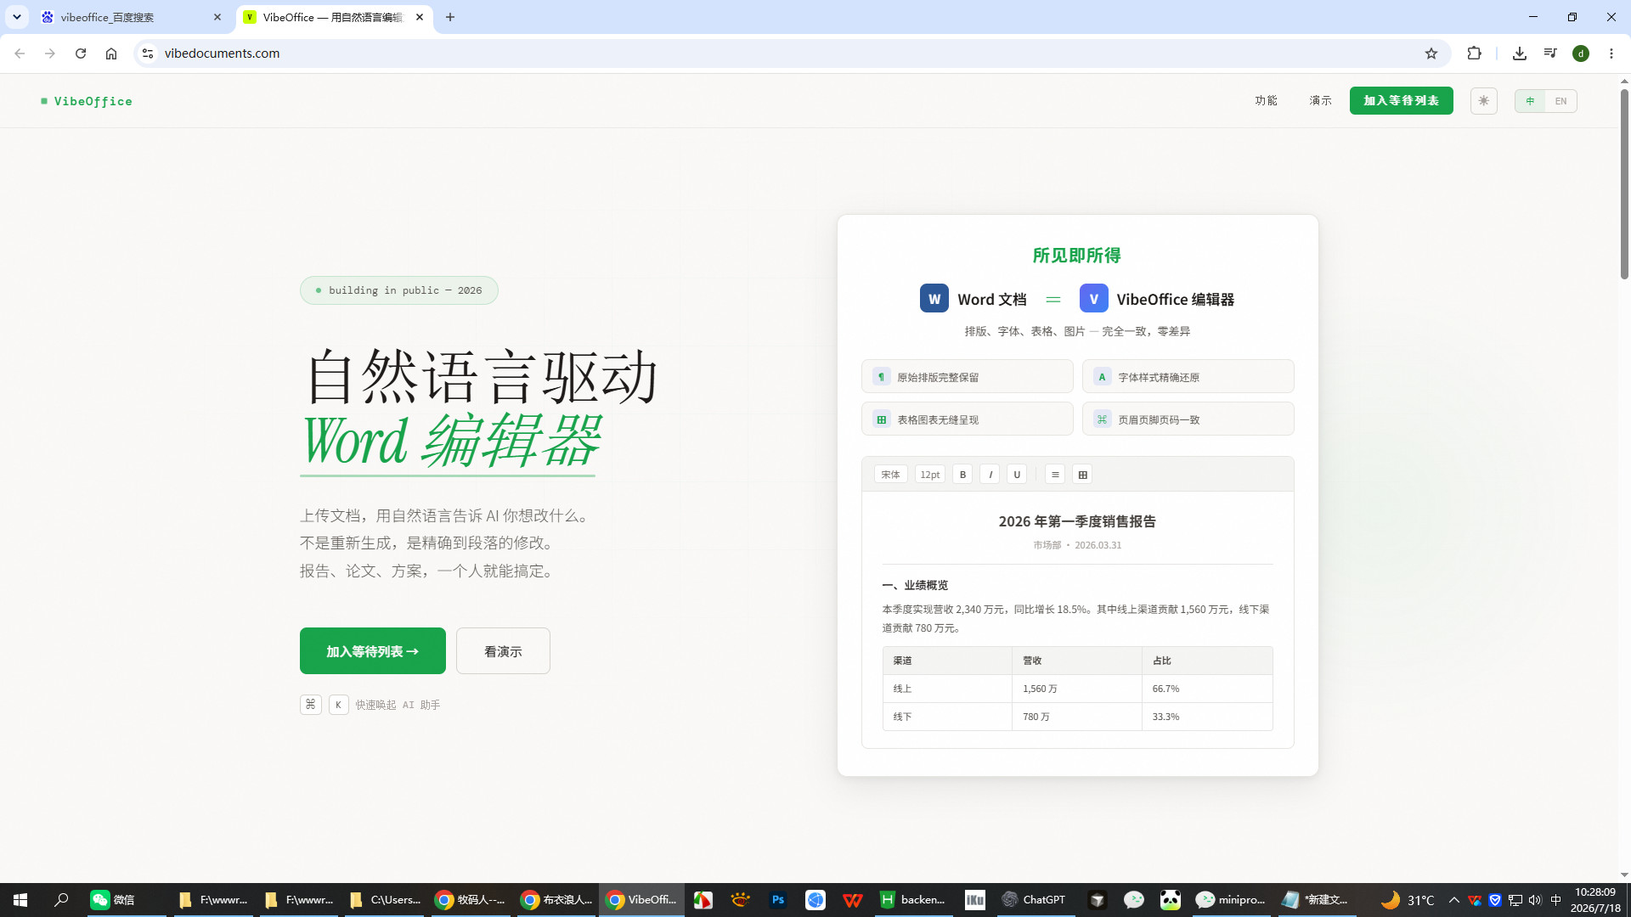Click the bookmark star in the address bar

coord(1431,53)
